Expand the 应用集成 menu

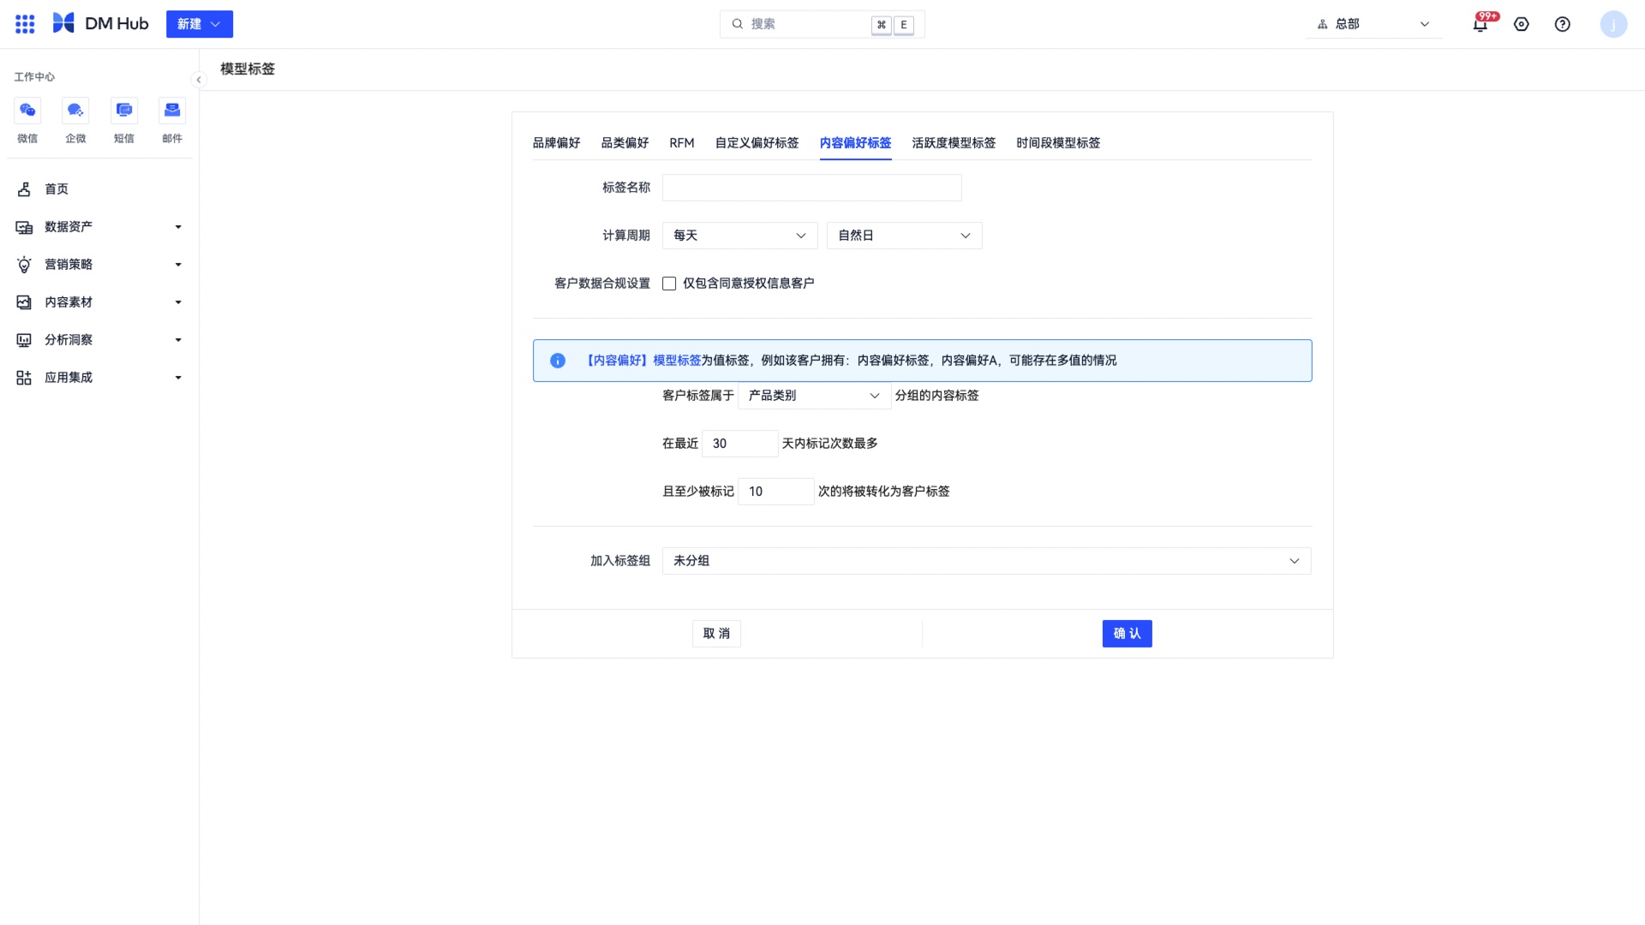click(99, 378)
